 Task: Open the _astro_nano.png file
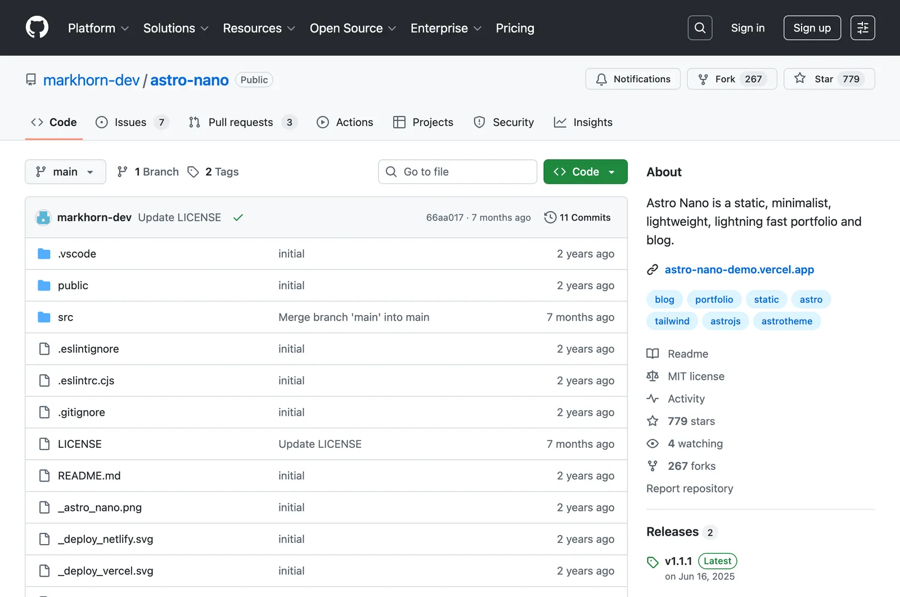pyautogui.click(x=100, y=508)
